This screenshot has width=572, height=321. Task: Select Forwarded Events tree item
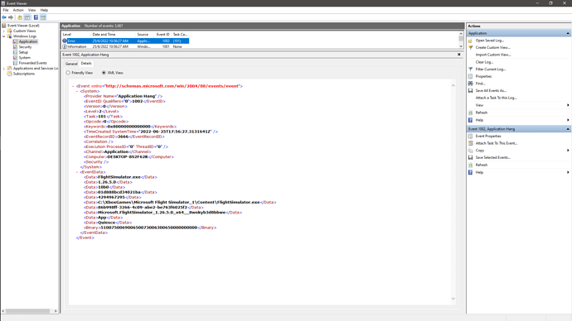[33, 63]
